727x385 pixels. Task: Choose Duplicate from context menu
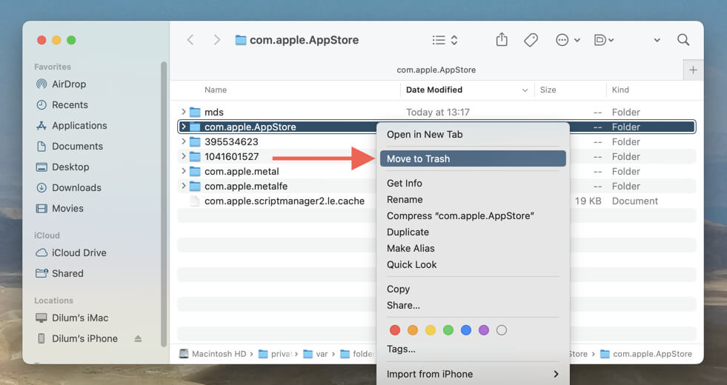coord(473,232)
